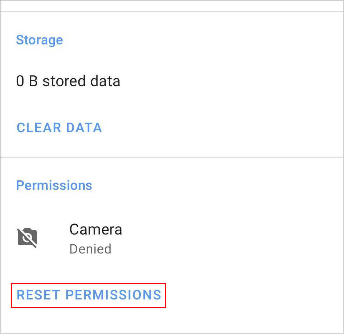Click the stored data size line

pos(68,81)
